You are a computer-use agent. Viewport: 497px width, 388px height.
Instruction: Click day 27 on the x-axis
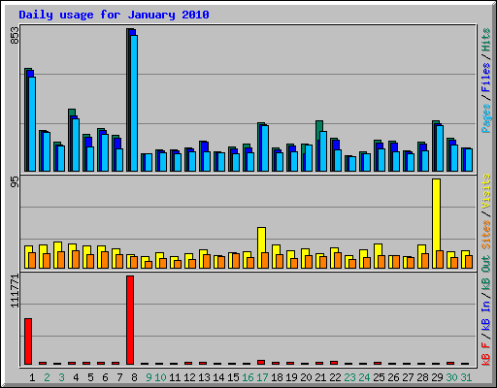408,377
